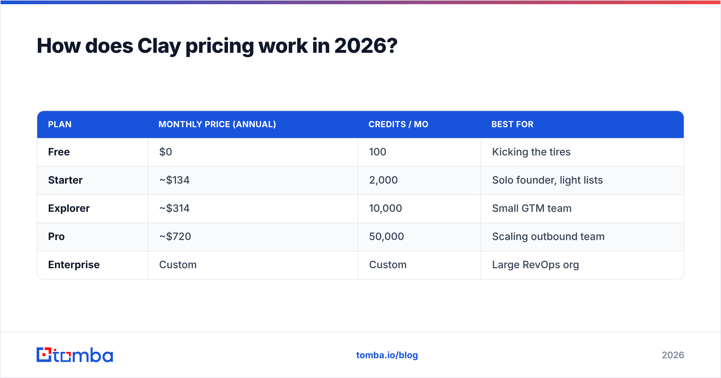
Task: Click the CREDITS / MO column header
Action: tap(419, 124)
